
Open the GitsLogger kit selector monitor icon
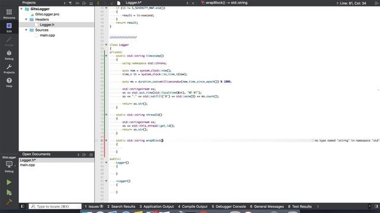point(9,164)
